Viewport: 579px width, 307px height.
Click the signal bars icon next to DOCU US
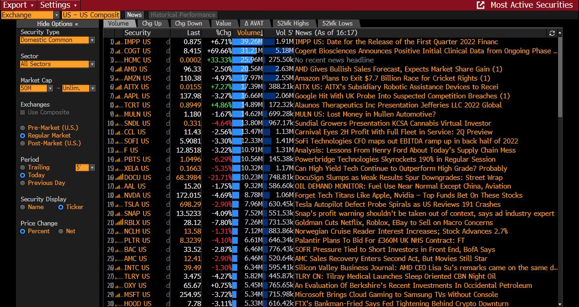[x=118, y=177]
